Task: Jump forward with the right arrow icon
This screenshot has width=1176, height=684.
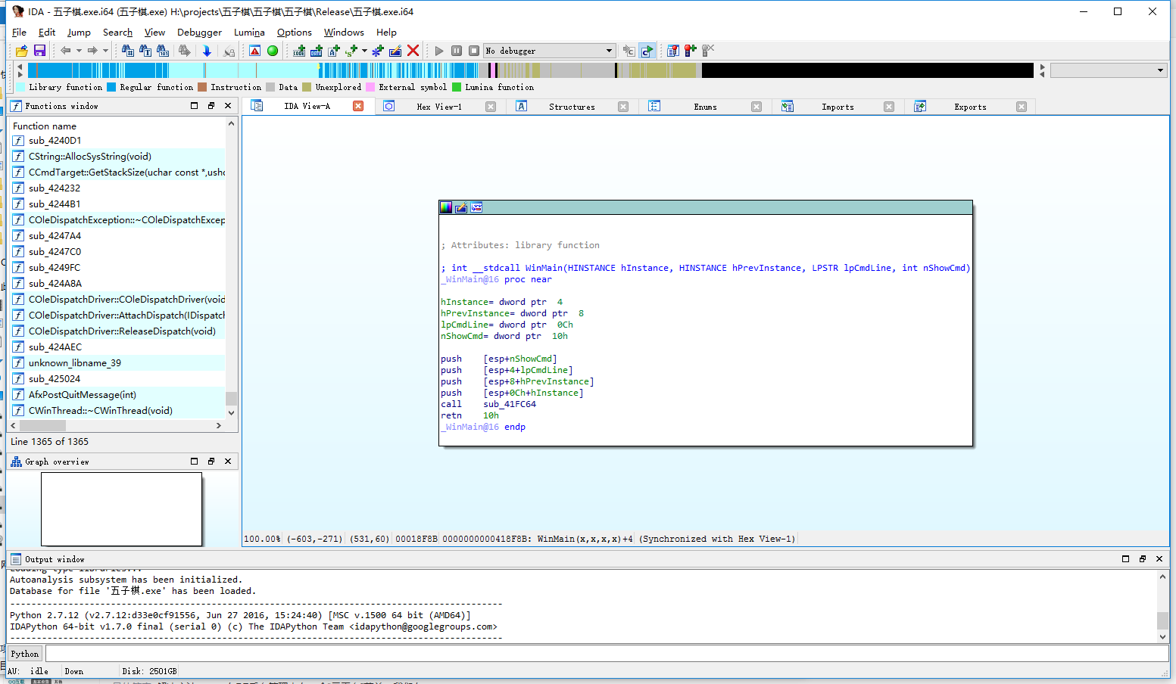Action: point(92,51)
